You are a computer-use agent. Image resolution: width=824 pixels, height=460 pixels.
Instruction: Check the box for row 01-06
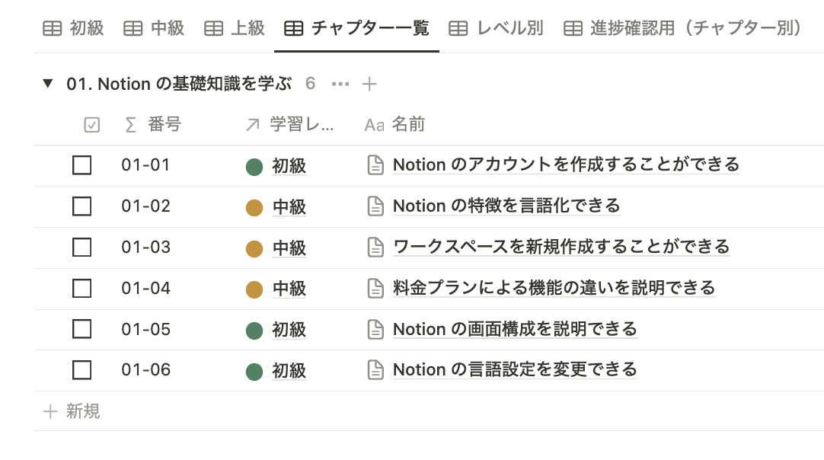[x=82, y=370]
